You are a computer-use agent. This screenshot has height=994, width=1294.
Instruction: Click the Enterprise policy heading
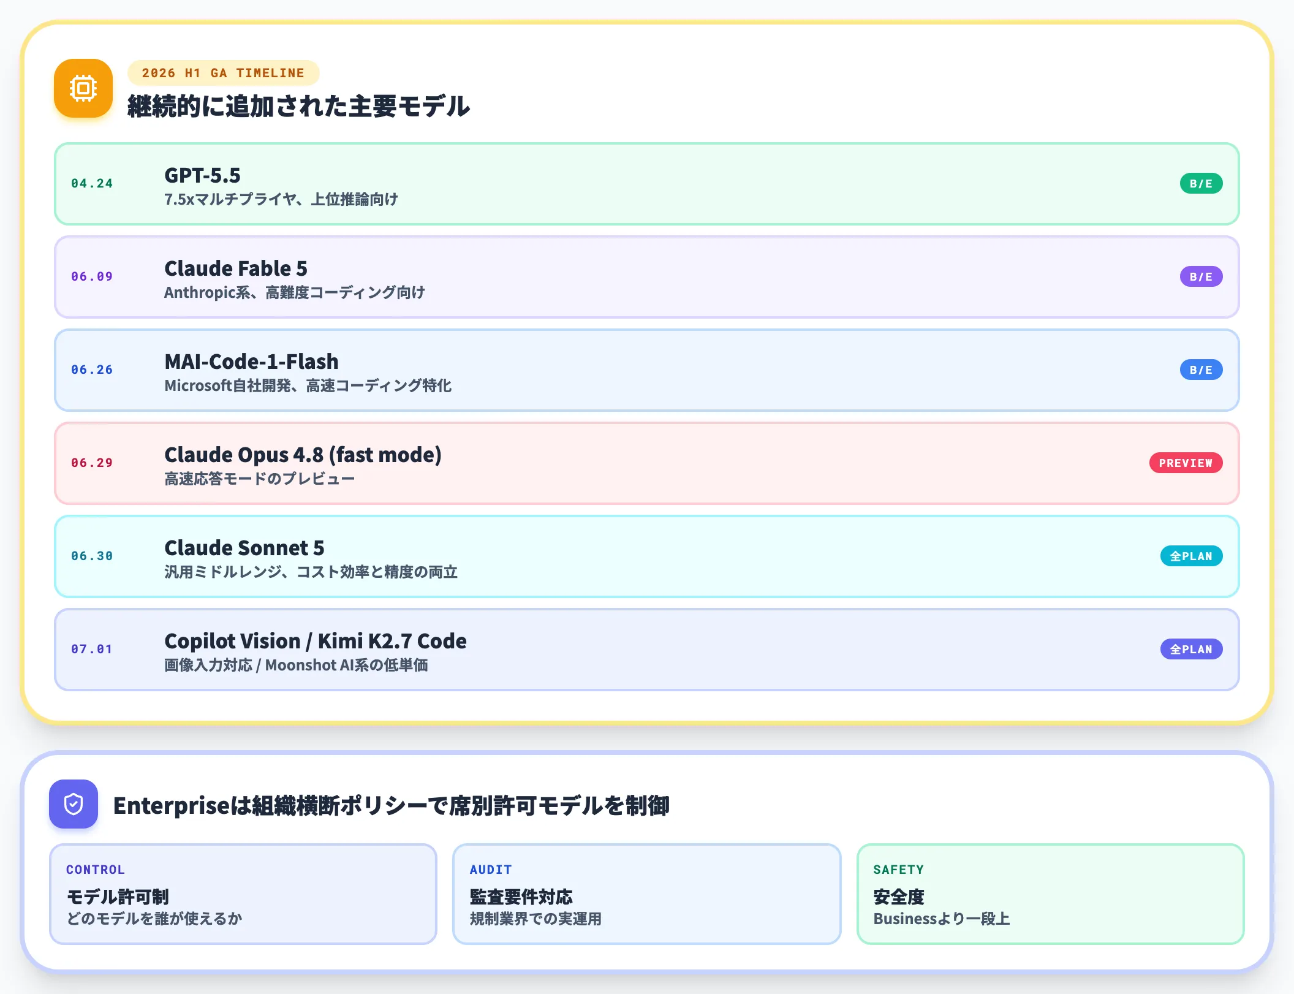coord(392,805)
